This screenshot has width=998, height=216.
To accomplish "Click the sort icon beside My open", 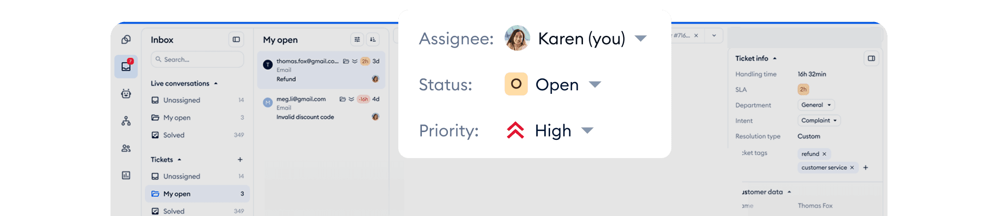I will (373, 40).
